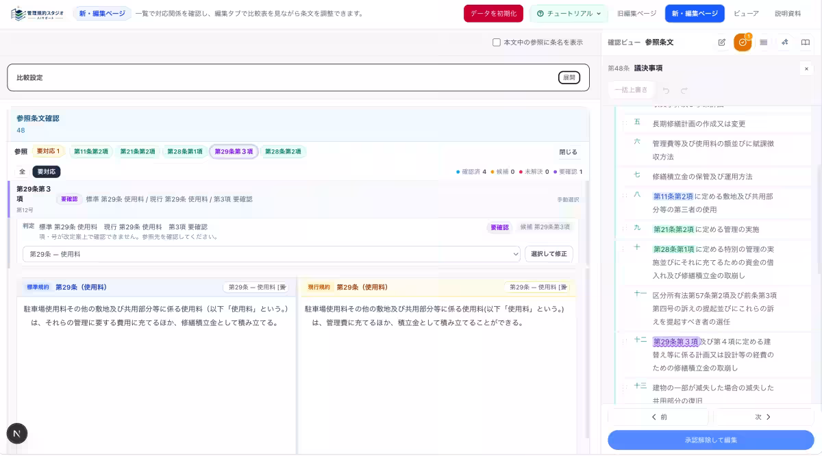
Task: Open 標準規約 pane 第29条 — 使用料 selector
Action: (258, 287)
